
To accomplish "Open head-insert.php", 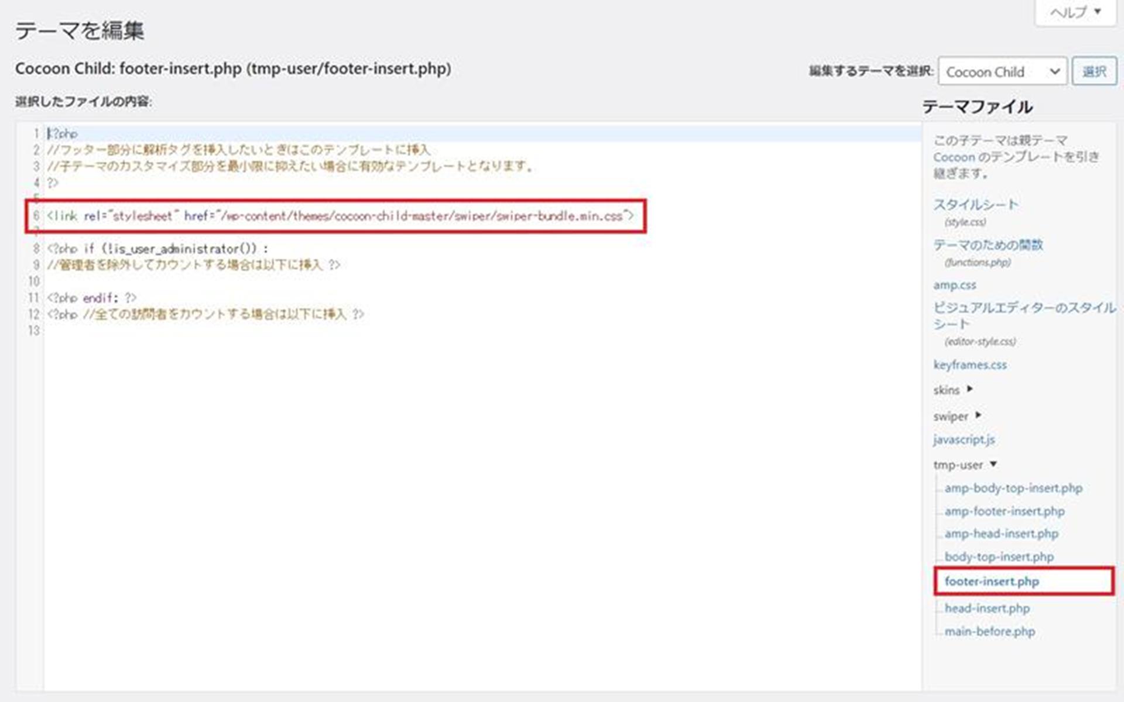I will [988, 608].
